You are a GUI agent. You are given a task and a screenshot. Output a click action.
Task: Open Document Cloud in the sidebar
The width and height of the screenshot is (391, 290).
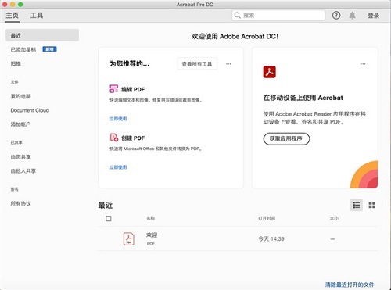point(30,110)
